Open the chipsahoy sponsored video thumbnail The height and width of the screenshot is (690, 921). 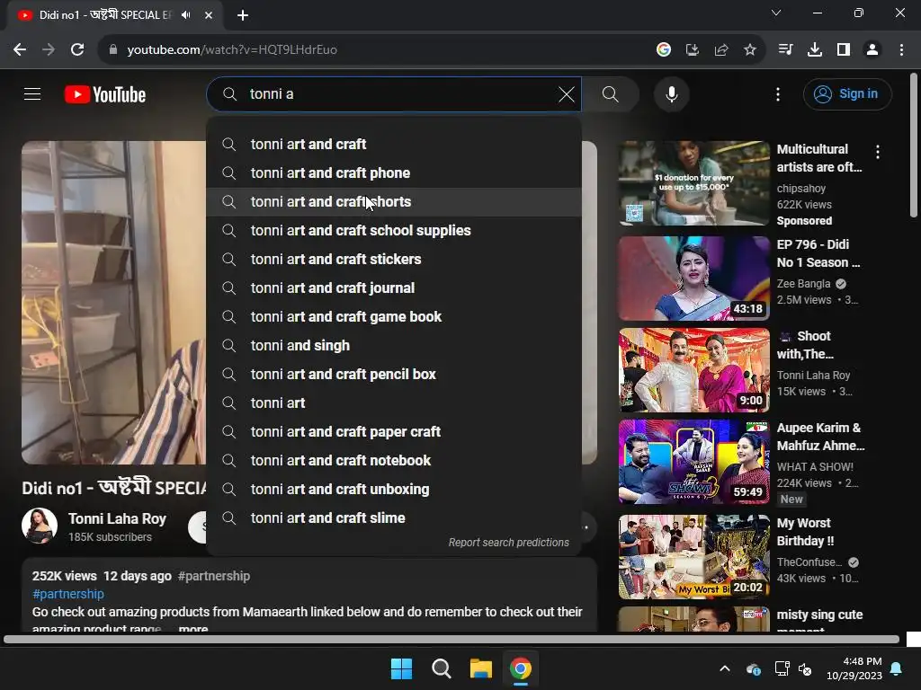[694, 183]
